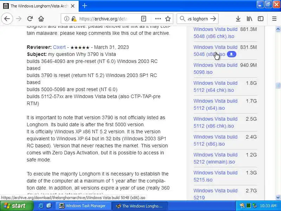Click the 'March 31, 2023' review date
281x211 pixels.
(x=111, y=47)
